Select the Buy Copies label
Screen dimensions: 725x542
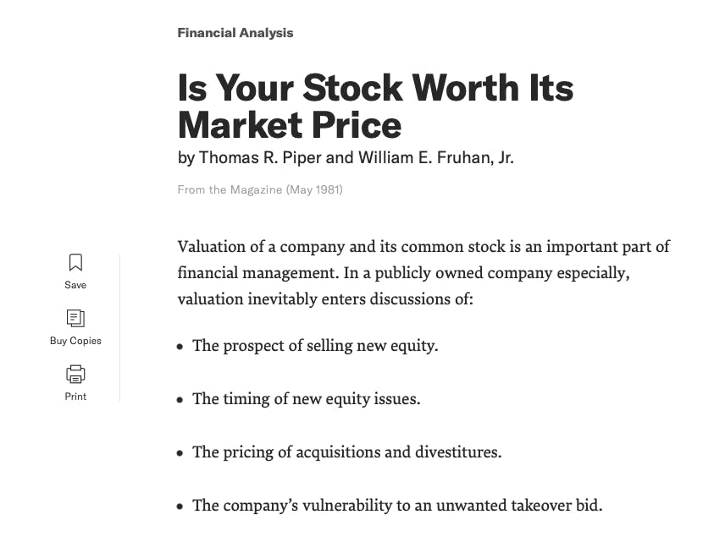(75, 341)
